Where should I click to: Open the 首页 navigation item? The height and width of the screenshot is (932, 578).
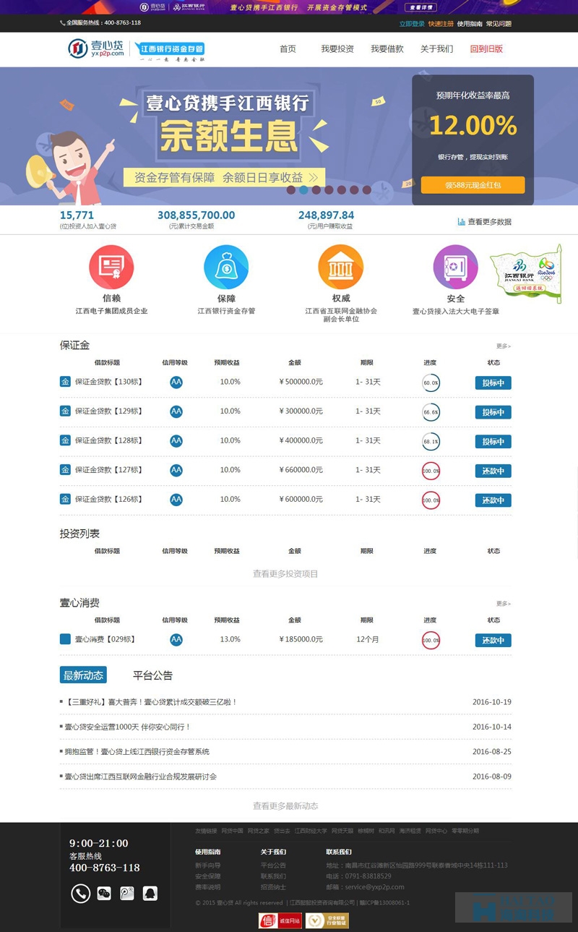point(288,49)
